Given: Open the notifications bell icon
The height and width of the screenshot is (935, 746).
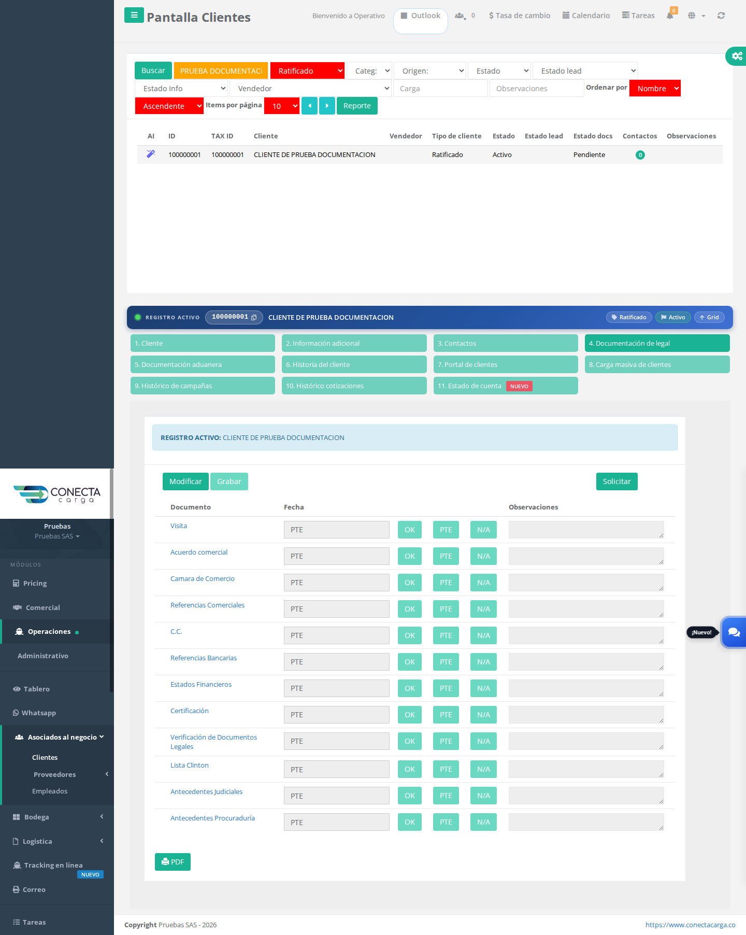Looking at the screenshot, I should tap(670, 16).
